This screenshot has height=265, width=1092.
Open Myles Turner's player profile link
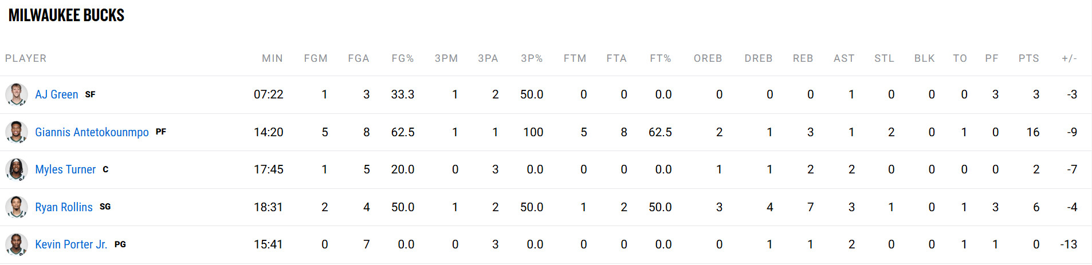point(65,169)
